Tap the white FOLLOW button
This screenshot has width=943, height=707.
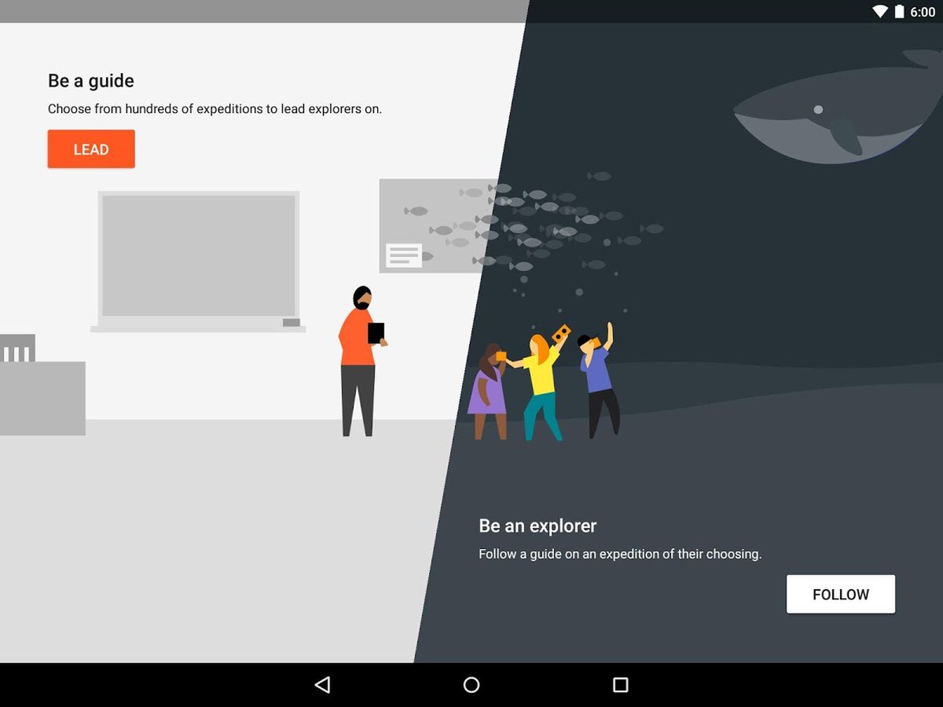(x=841, y=594)
